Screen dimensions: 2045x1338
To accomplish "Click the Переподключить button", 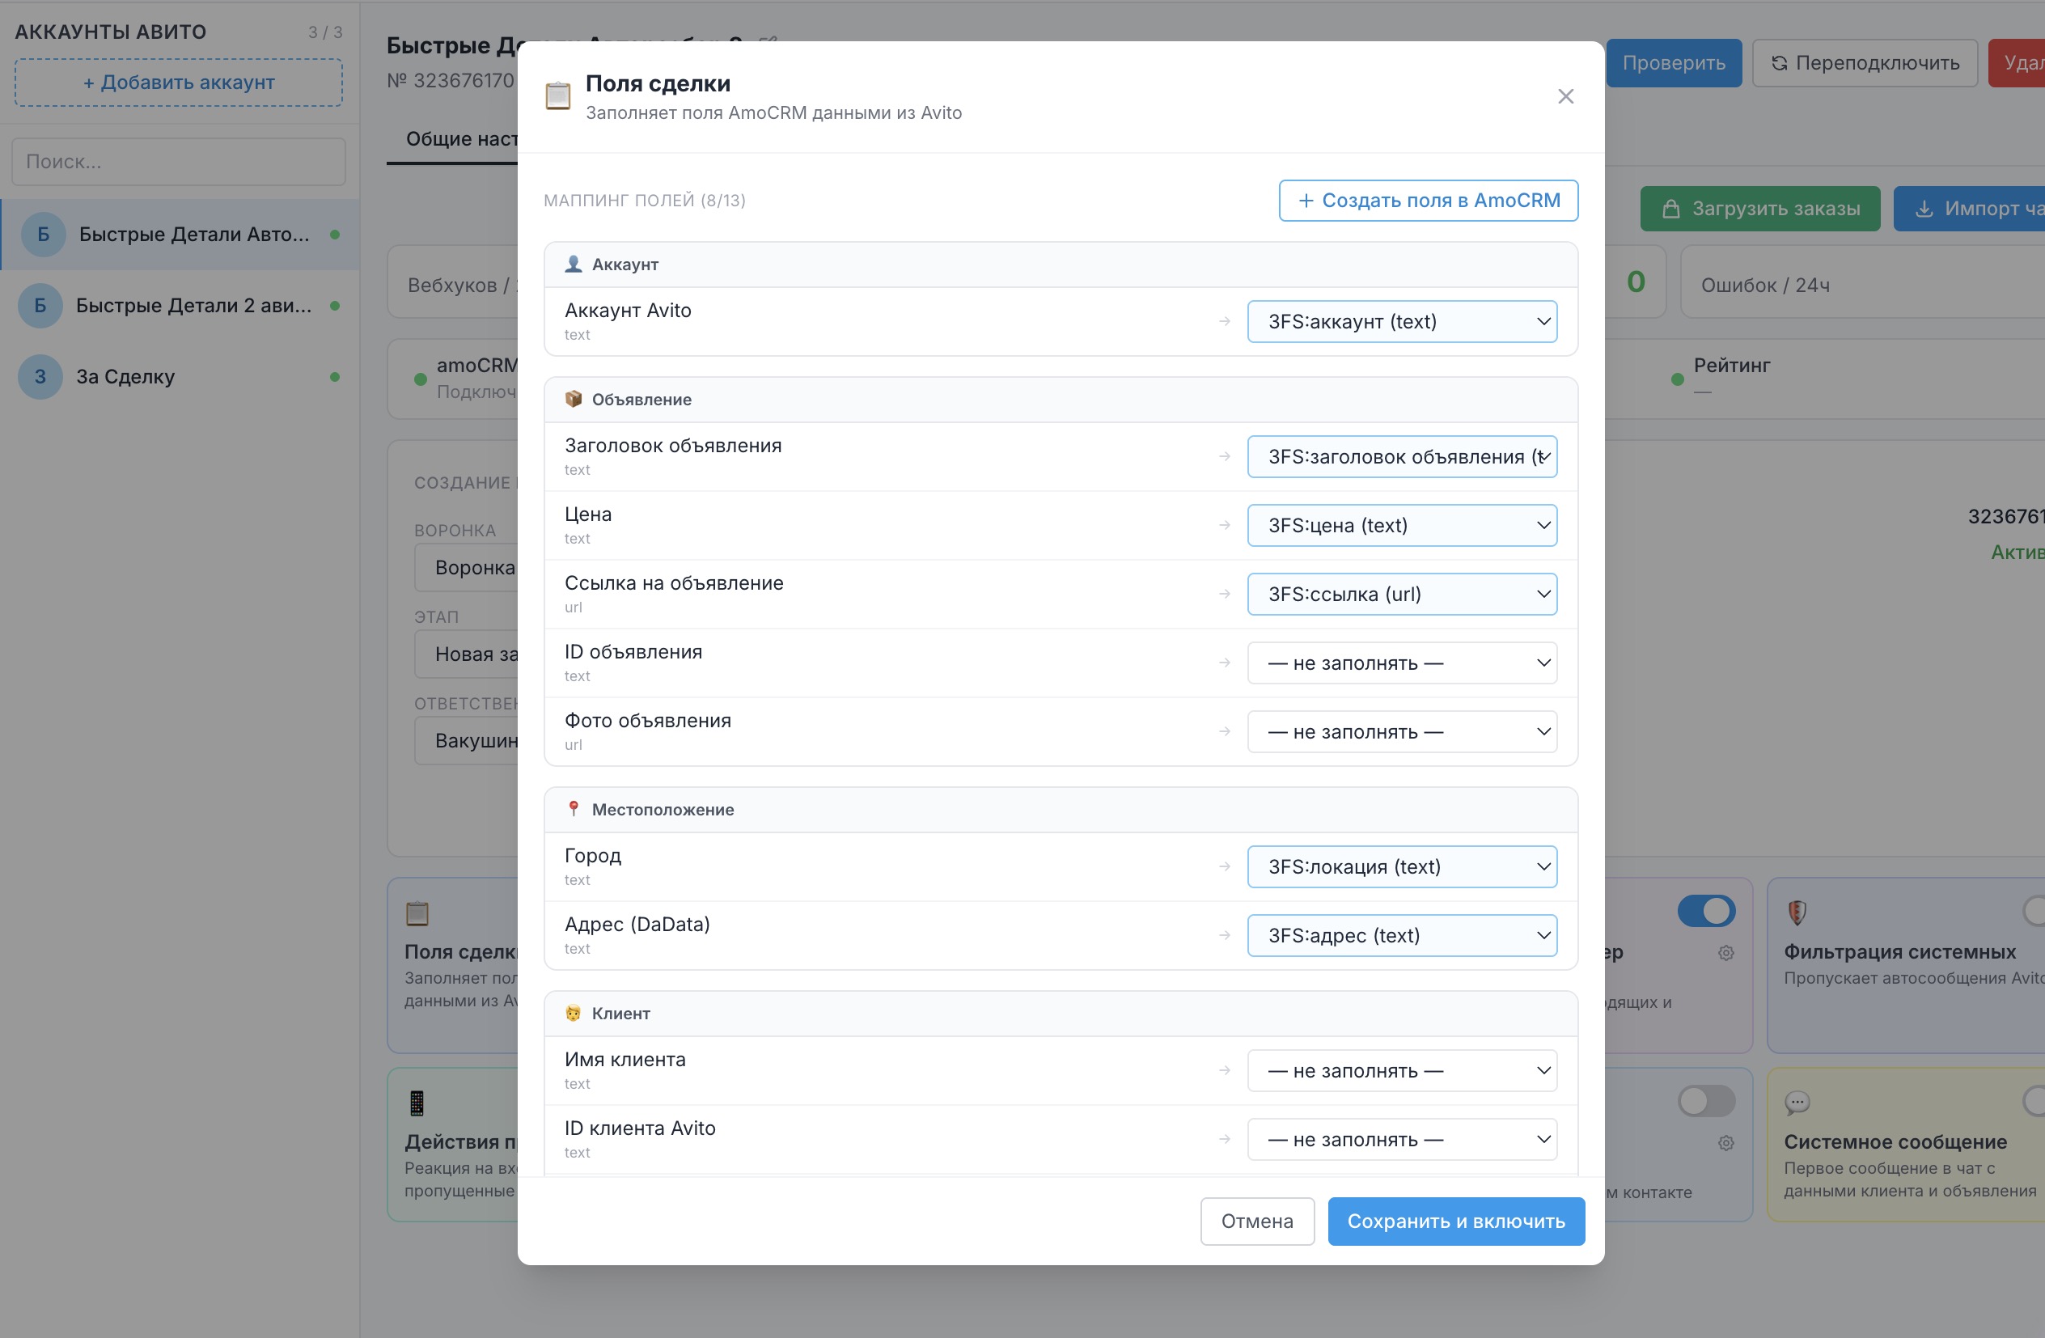I will [1865, 63].
